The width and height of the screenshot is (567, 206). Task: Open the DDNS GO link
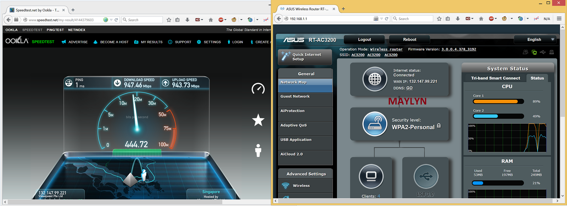coord(409,88)
